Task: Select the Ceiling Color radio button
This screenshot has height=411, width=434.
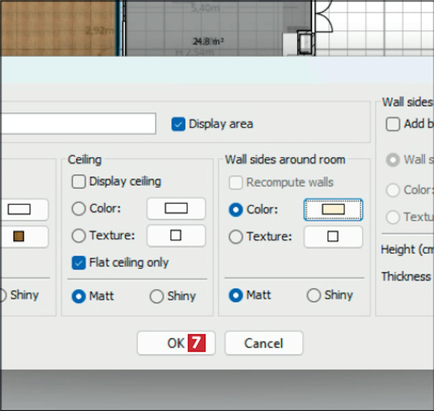Action: (x=79, y=209)
